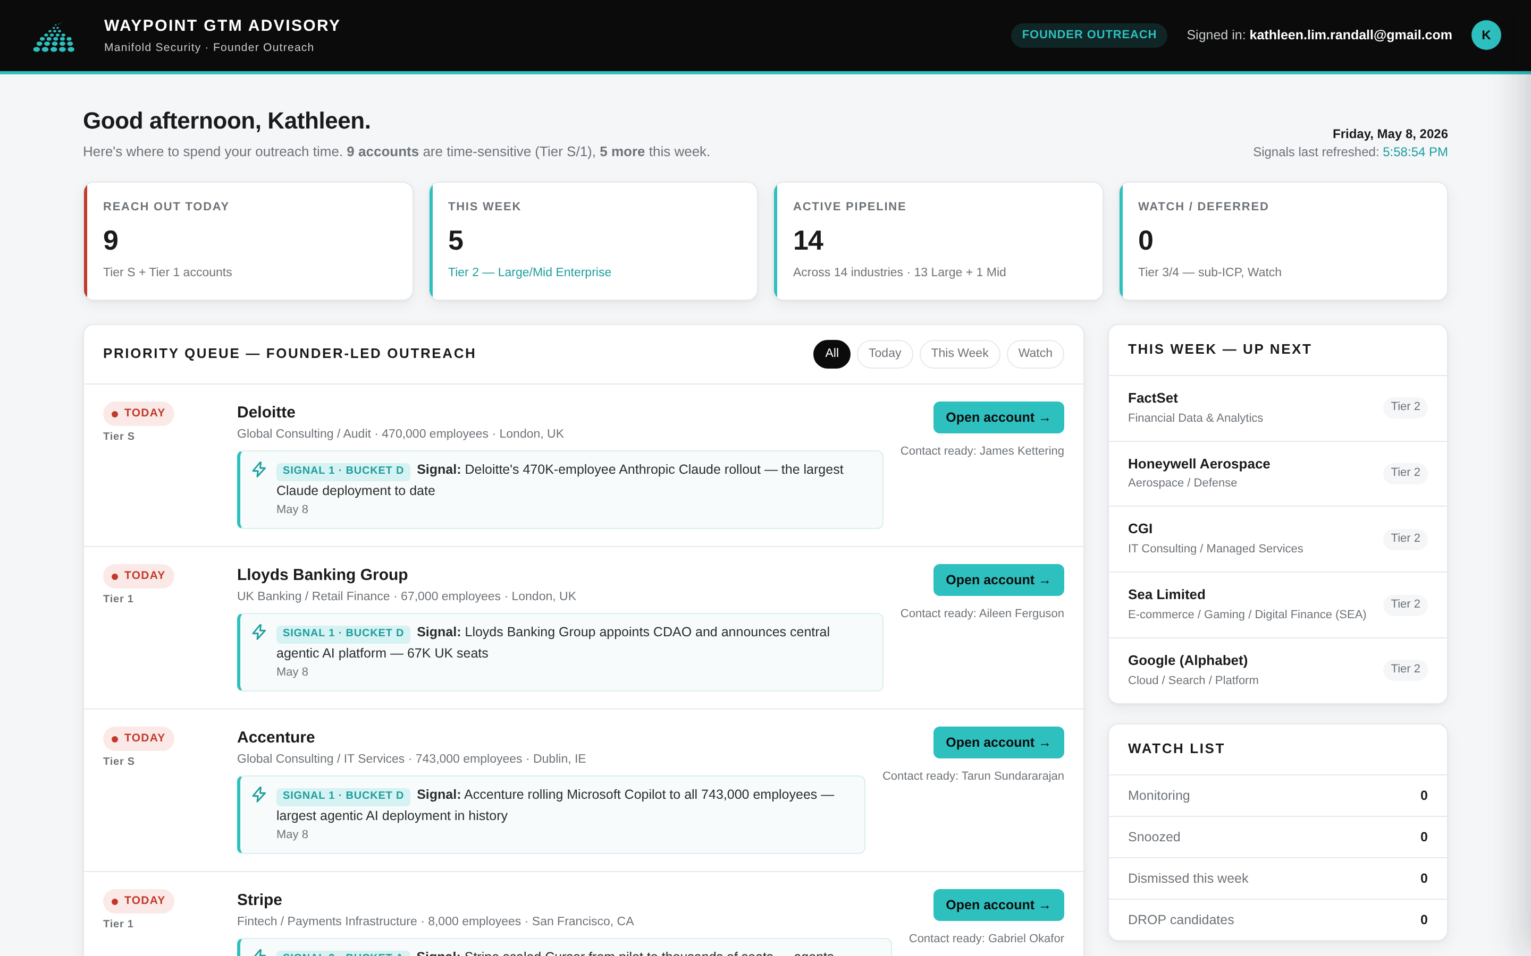Click the Accenture Copilot signal card
Viewport: 1531px width, 956px height.
(x=551, y=814)
